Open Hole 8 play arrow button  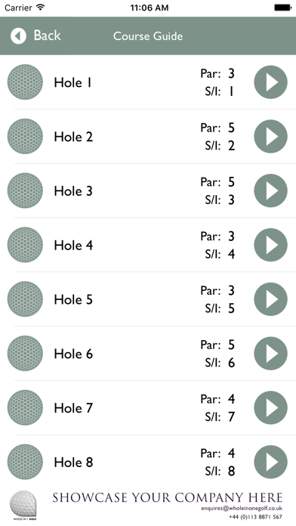tap(270, 462)
